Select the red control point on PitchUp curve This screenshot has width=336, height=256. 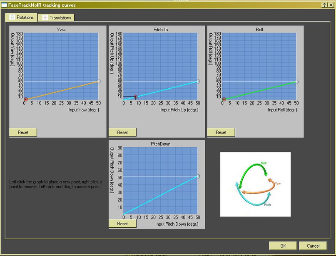click(135, 97)
